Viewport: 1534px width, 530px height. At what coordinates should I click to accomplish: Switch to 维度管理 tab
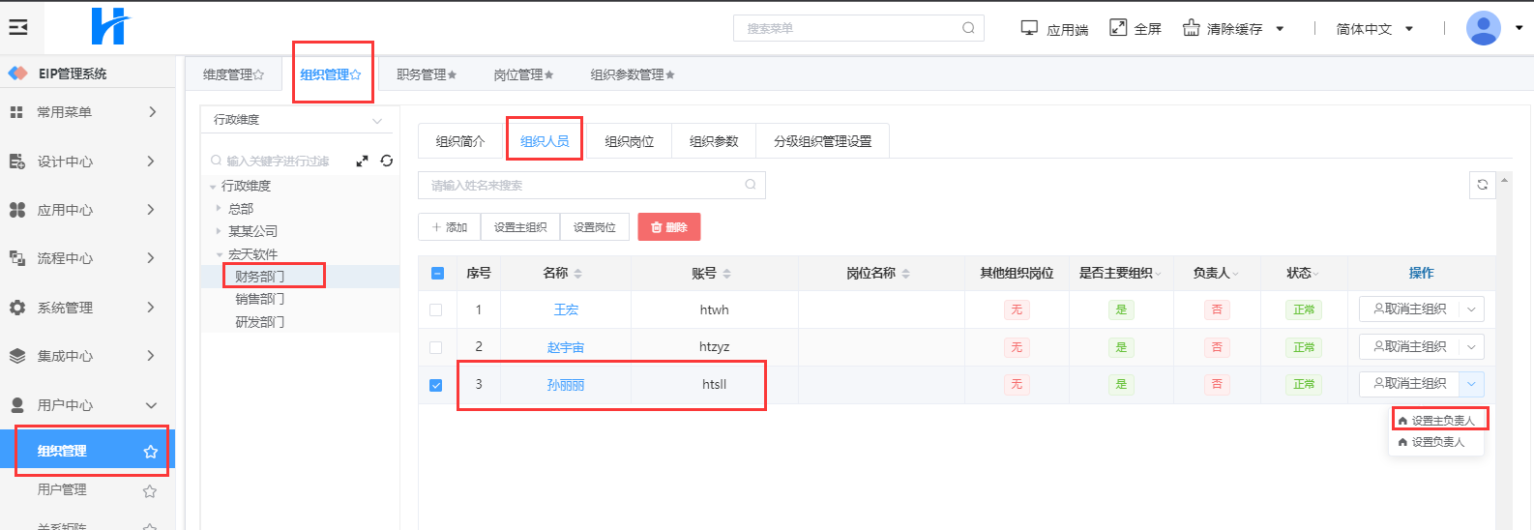[233, 74]
